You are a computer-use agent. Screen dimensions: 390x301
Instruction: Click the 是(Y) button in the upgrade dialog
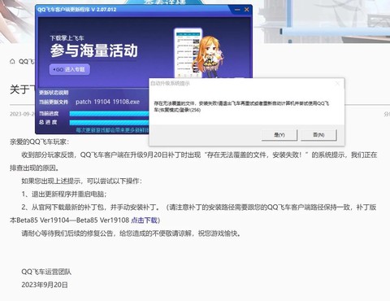coord(279,135)
